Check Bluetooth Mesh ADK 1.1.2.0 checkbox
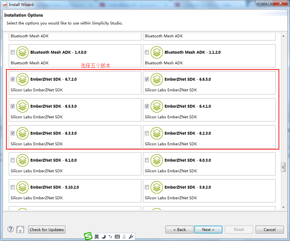The width and height of the screenshot is (290, 241). pyautogui.click(x=147, y=52)
